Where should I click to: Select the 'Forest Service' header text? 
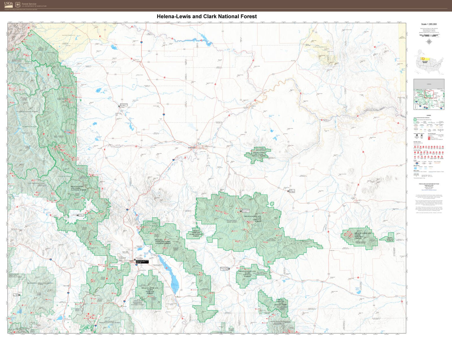[29, 4]
